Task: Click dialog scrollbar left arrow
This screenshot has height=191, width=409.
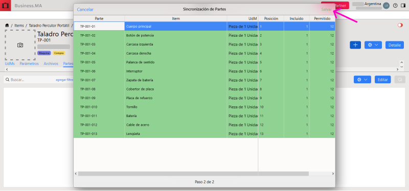Action: click(76, 174)
